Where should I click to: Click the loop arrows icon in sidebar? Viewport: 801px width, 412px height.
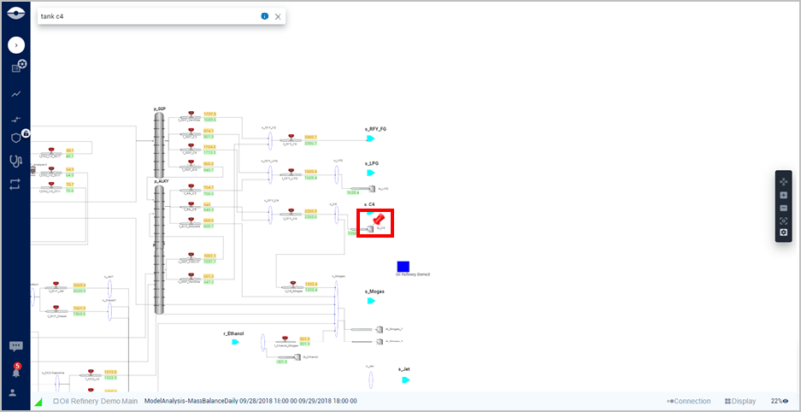pyautogui.click(x=15, y=184)
